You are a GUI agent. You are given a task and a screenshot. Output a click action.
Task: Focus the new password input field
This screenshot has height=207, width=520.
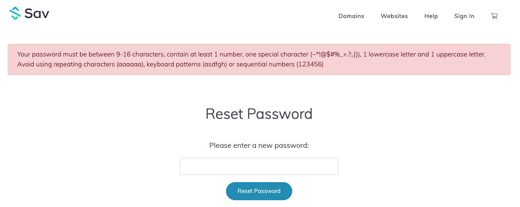click(259, 166)
